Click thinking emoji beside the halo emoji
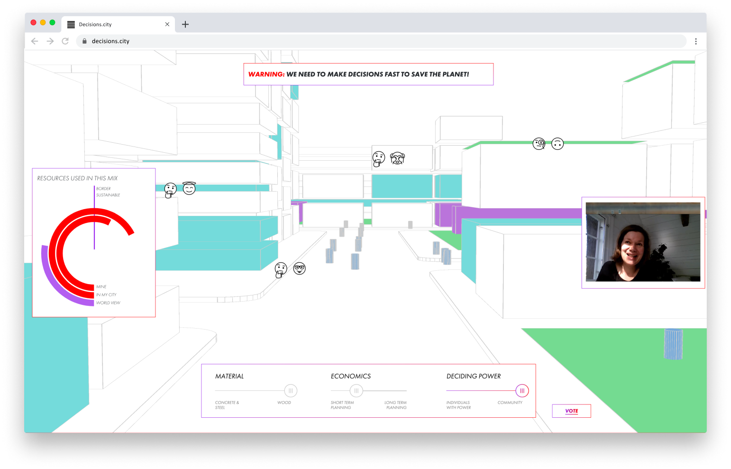731x469 pixels. click(170, 190)
